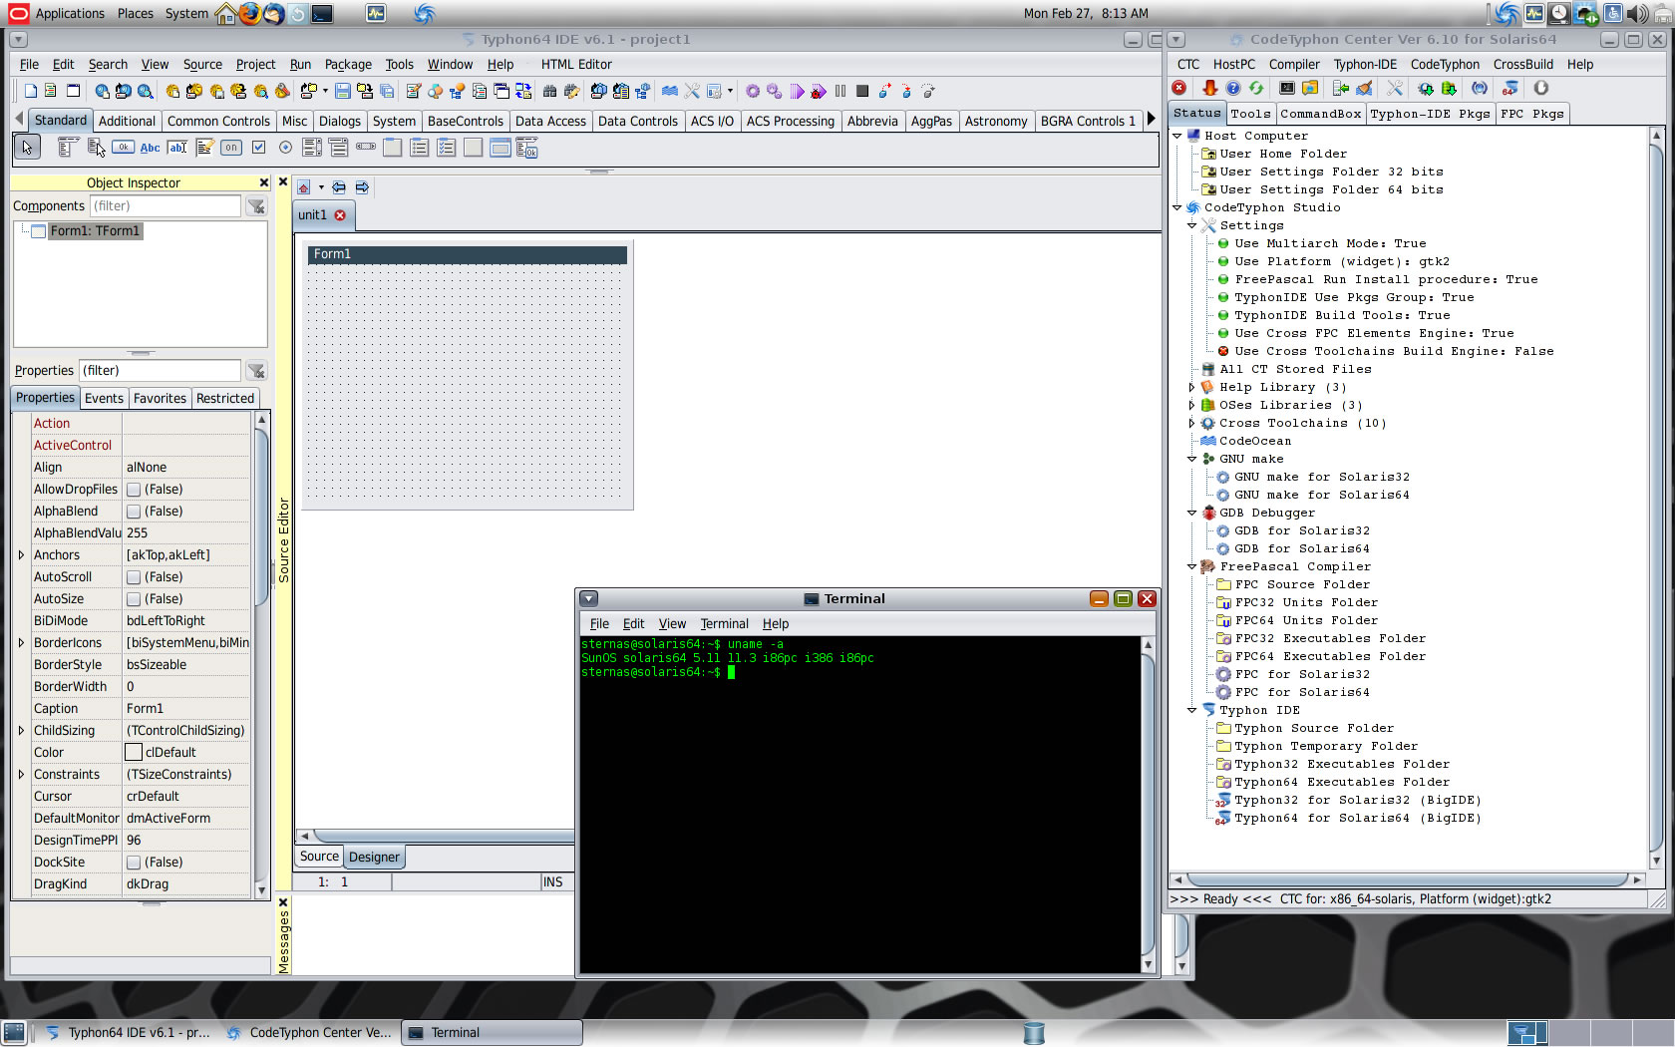Screen dimensions: 1675x1047
Task: Open the Package menu in Typhon IDE
Action: 348,65
